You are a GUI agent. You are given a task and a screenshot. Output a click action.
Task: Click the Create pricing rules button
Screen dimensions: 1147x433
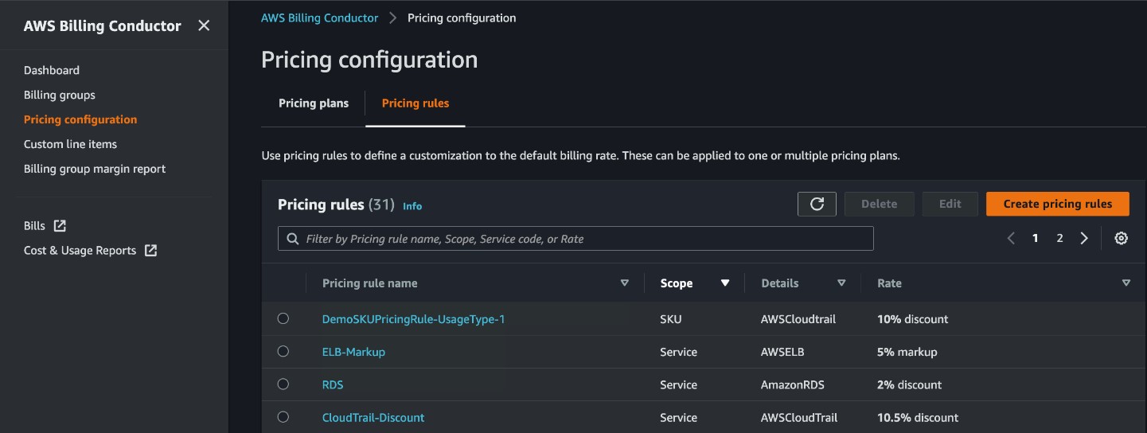(x=1058, y=204)
